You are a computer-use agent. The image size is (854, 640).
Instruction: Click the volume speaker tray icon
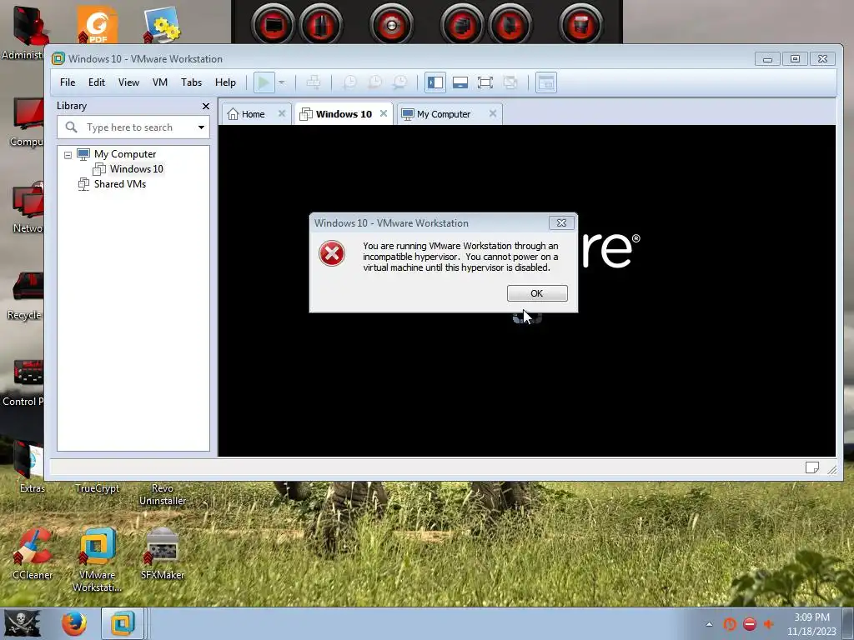[768, 624]
